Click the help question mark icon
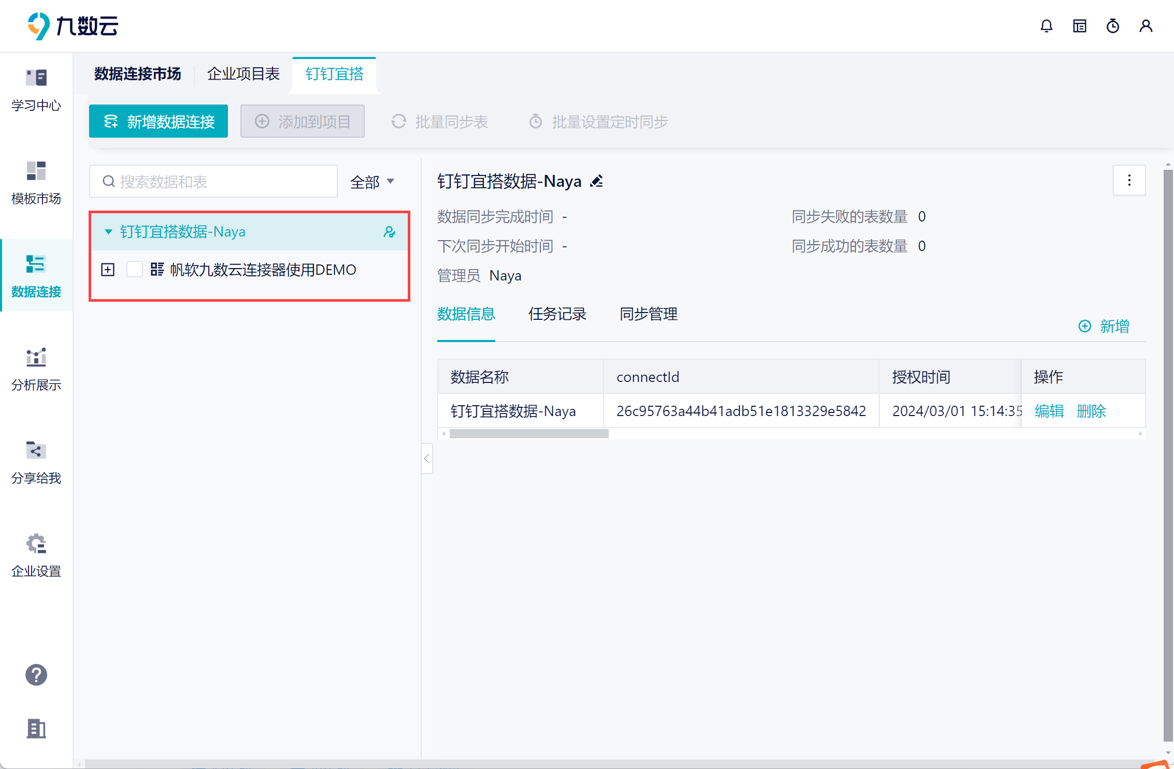 [x=36, y=675]
